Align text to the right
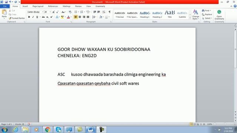The image size is (237, 133). (84, 17)
